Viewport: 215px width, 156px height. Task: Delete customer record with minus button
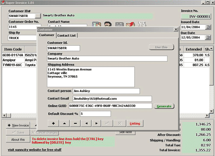tap(75, 123)
